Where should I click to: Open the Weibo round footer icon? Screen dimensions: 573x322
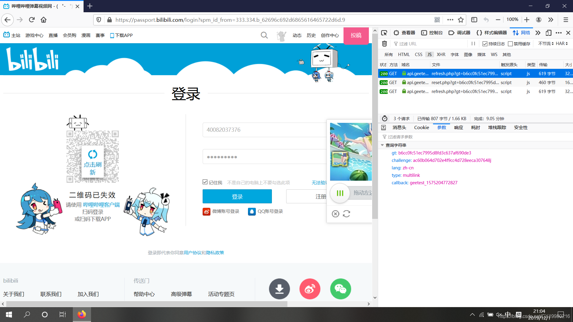coord(310,289)
